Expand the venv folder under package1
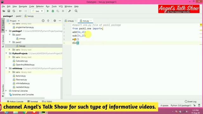This screenshot has width=203, height=114. coord(10,50)
